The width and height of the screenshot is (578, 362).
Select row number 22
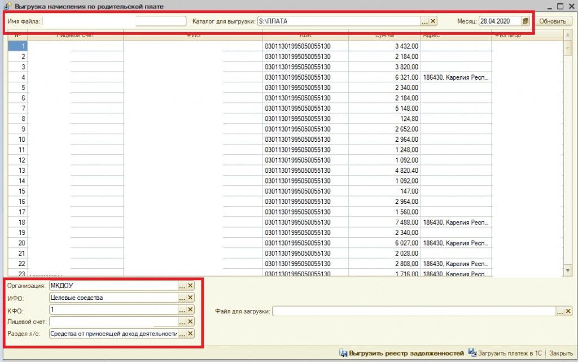click(17, 264)
